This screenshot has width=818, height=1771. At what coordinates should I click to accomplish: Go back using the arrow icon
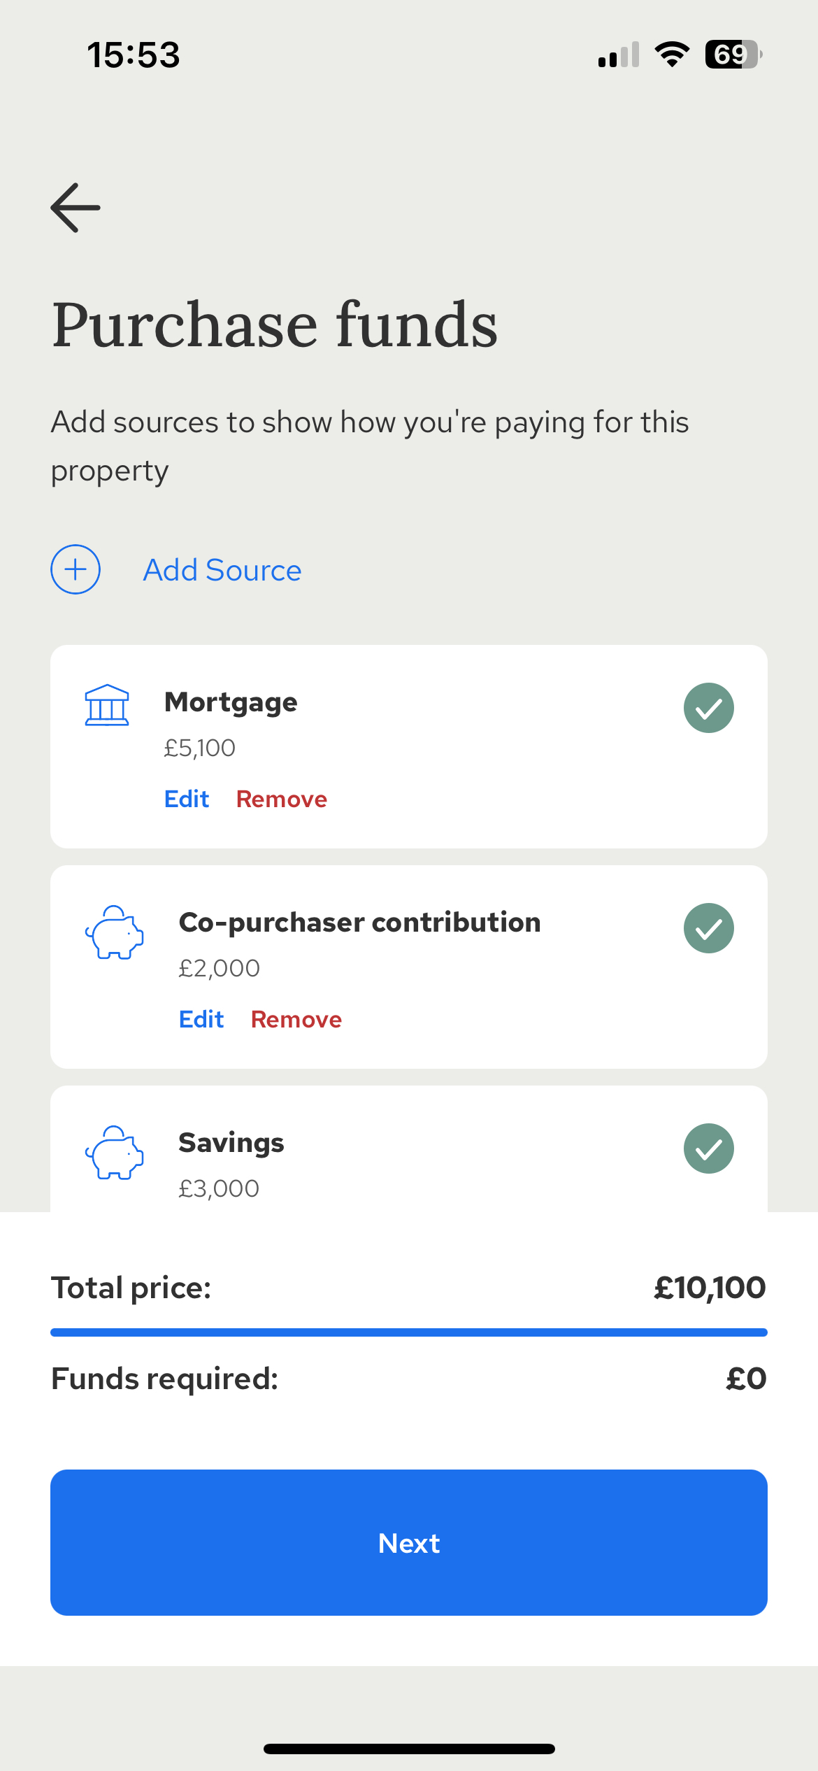(76, 208)
